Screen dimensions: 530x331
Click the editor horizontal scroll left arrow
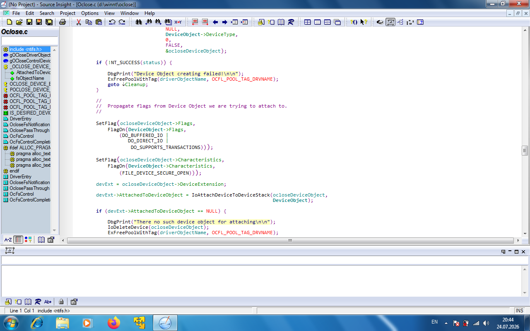pyautogui.click(x=63, y=240)
